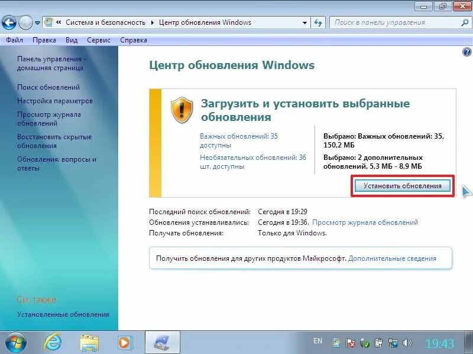
Task: Go to Панель управления домашняя страница
Action: [51, 63]
